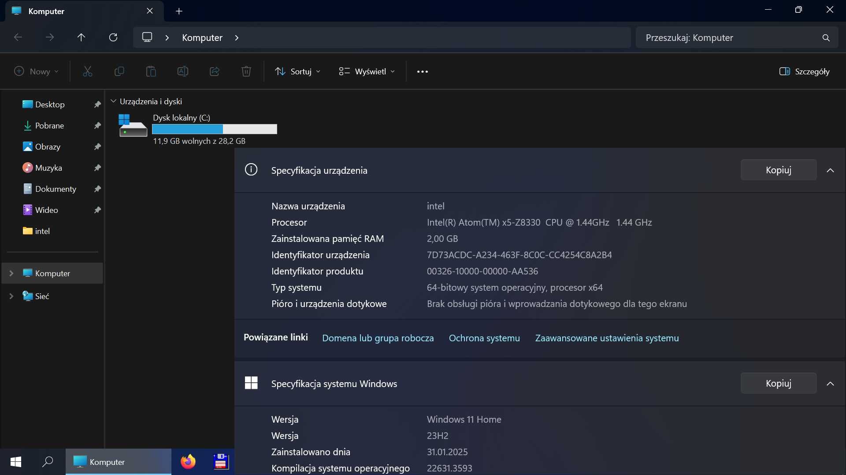Close the Komputer tab
The width and height of the screenshot is (846, 475).
point(150,11)
